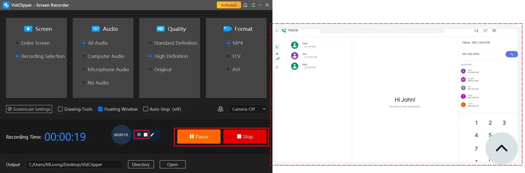Select the Voicemail icon in Voice sidebar
This screenshot has height=173, width=525.
(x=277, y=59)
